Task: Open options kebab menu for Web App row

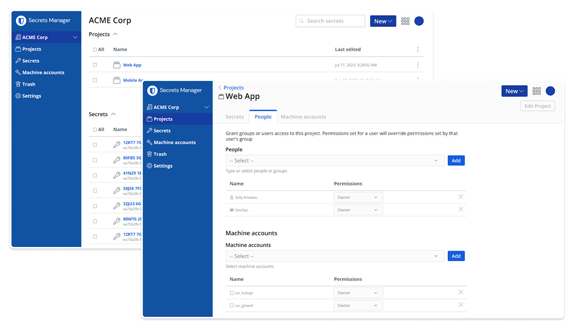Action: (417, 65)
